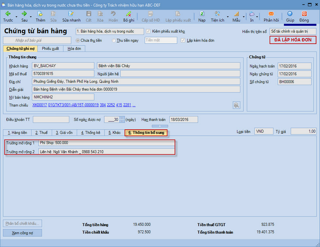Open the sales type combo box
The image size is (320, 247).
tap(110, 31)
